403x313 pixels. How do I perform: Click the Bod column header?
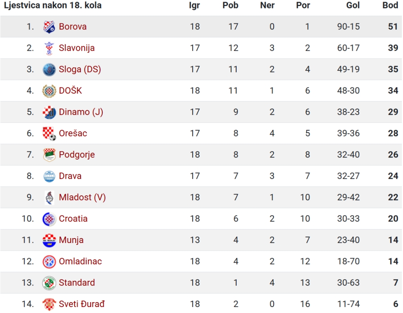(x=390, y=5)
